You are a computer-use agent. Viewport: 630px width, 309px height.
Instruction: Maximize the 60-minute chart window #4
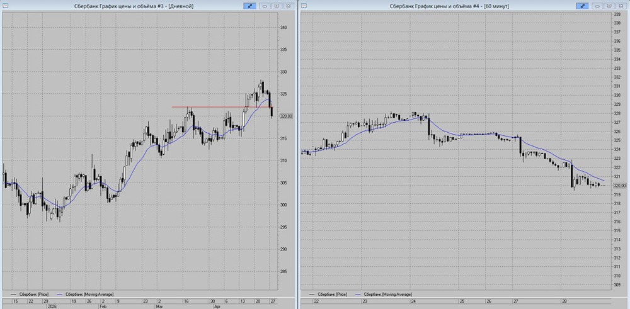609,6
